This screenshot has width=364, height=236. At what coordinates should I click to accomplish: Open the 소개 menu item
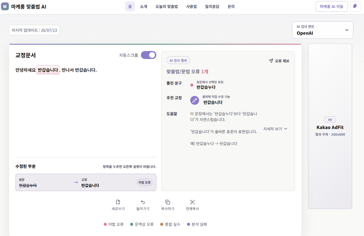(143, 6)
